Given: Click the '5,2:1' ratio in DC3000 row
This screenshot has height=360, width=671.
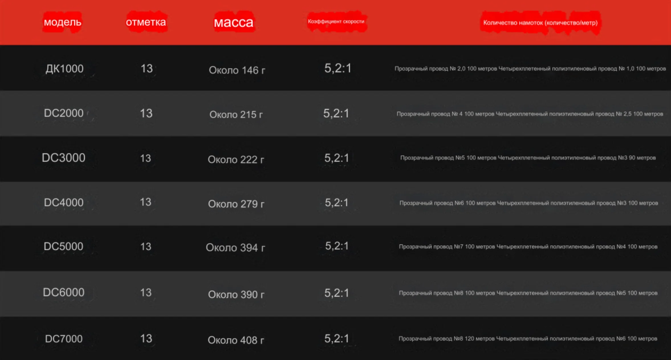Looking at the screenshot, I should [337, 158].
